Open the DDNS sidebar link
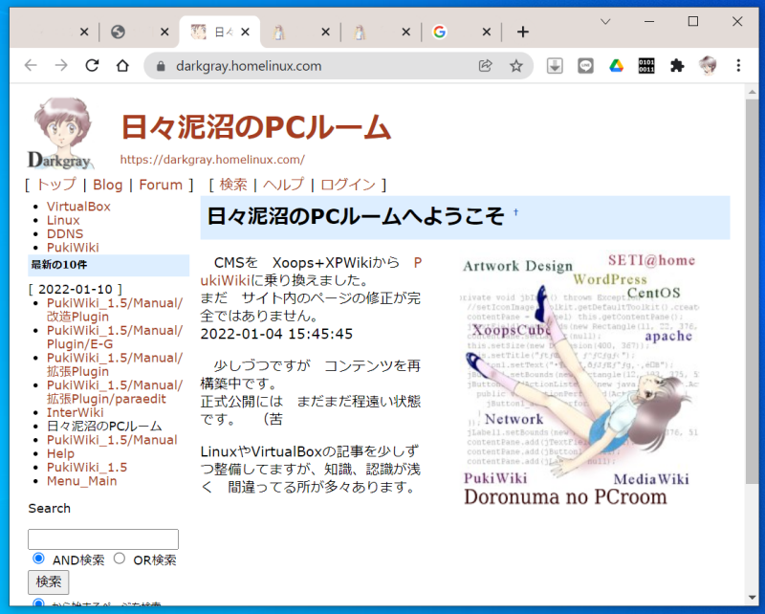The width and height of the screenshot is (765, 614). (x=65, y=233)
